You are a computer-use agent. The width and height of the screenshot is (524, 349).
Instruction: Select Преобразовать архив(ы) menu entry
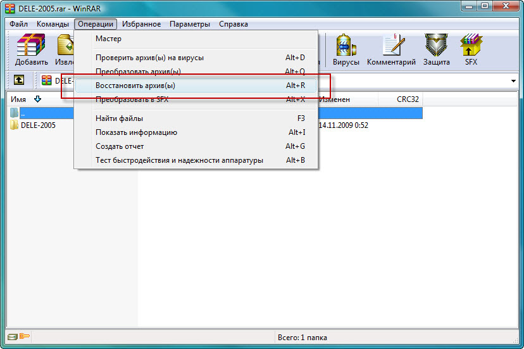196,72
